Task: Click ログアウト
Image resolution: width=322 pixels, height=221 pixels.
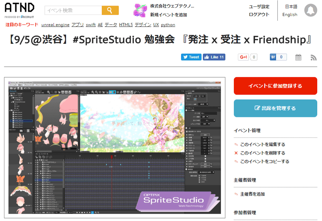Action: click(259, 14)
